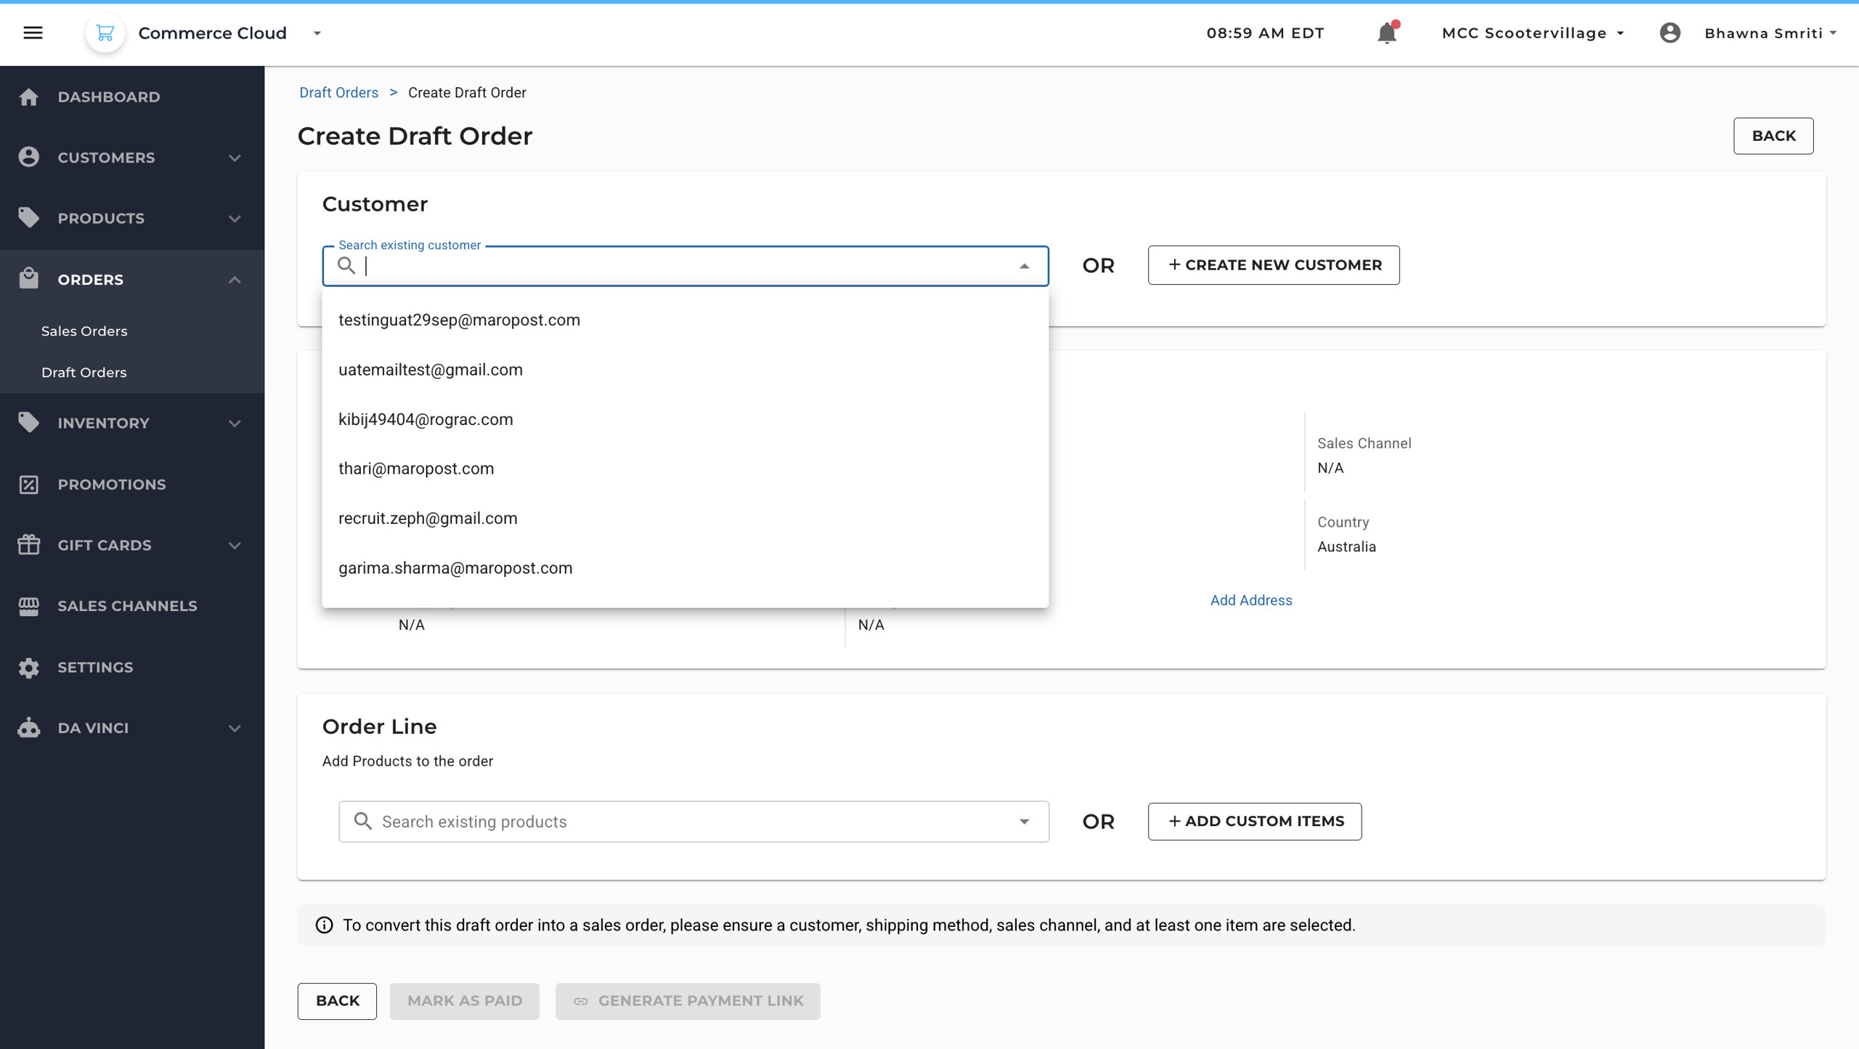Follow the Draft Orders breadcrumb link
This screenshot has height=1049, width=1859.
pos(338,92)
